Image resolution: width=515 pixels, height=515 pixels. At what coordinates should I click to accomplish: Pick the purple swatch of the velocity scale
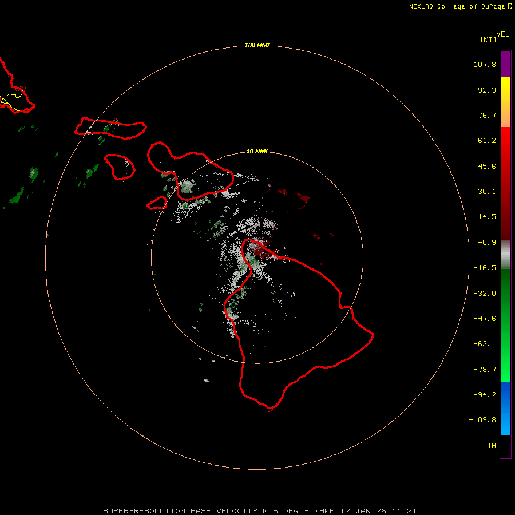pyautogui.click(x=505, y=64)
